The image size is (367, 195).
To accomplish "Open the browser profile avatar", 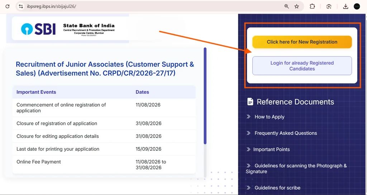I will [357, 6].
